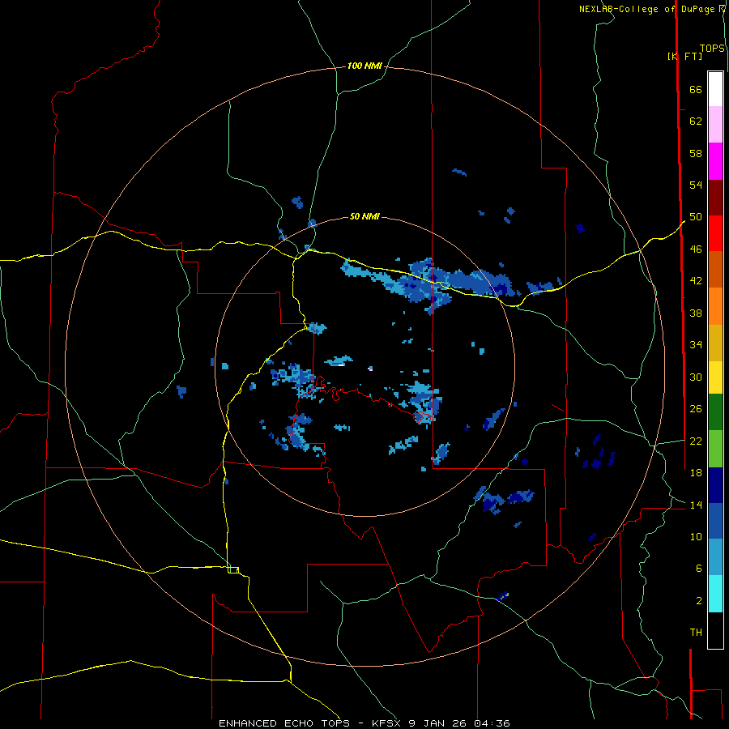
Task: Click the dark green legend swatch
Action: pos(715,412)
